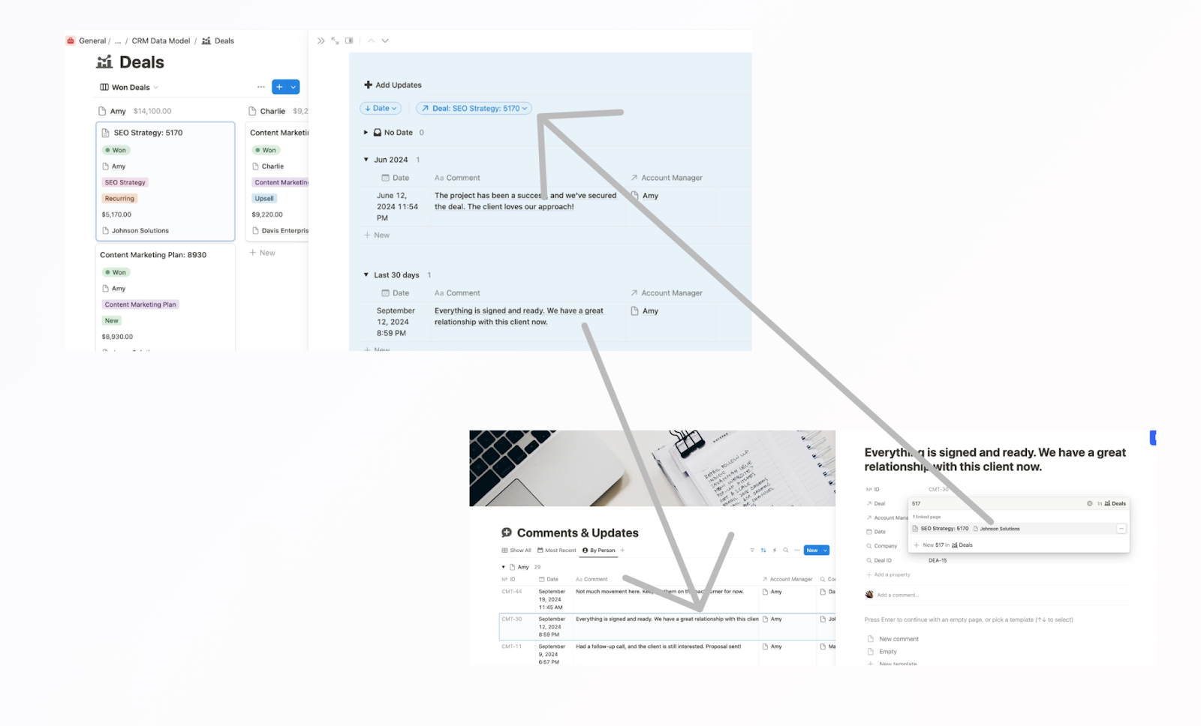Viewport: 1201px width, 726px height.
Task: Add a new card under the Charlie column
Action: click(263, 253)
